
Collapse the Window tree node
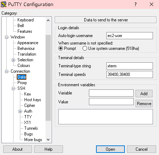pos(6,37)
